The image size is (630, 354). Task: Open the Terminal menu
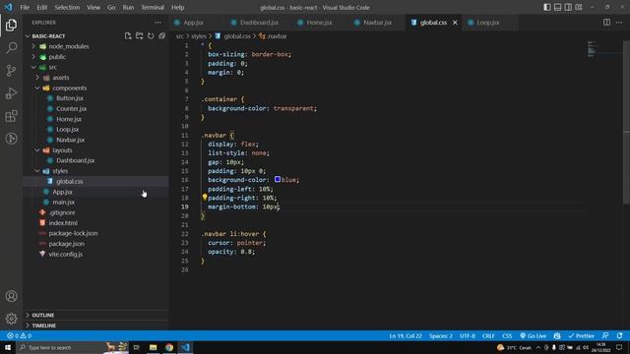click(x=153, y=7)
